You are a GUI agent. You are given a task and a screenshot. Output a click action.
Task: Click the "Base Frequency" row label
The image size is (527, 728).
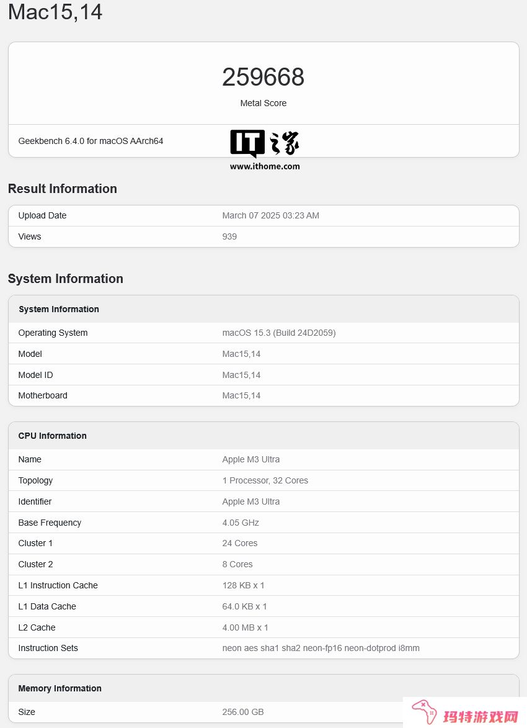(50, 523)
